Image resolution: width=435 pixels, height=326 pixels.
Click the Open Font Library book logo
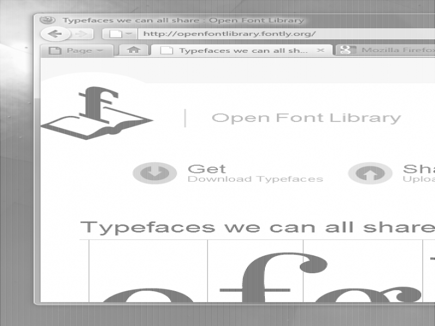coord(96,113)
